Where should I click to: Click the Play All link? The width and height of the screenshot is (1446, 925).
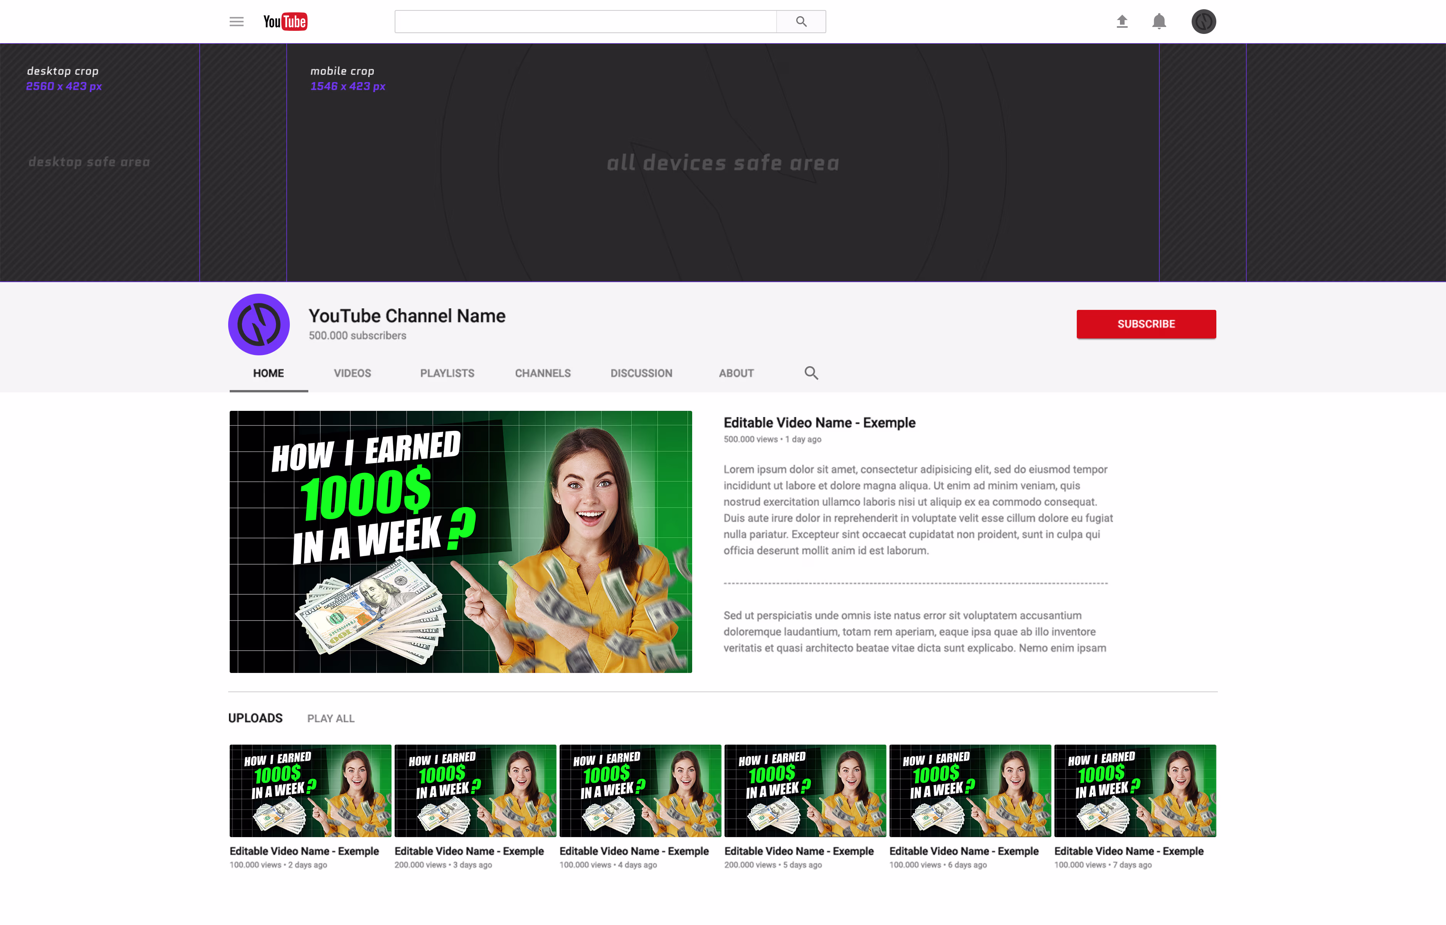pos(330,718)
